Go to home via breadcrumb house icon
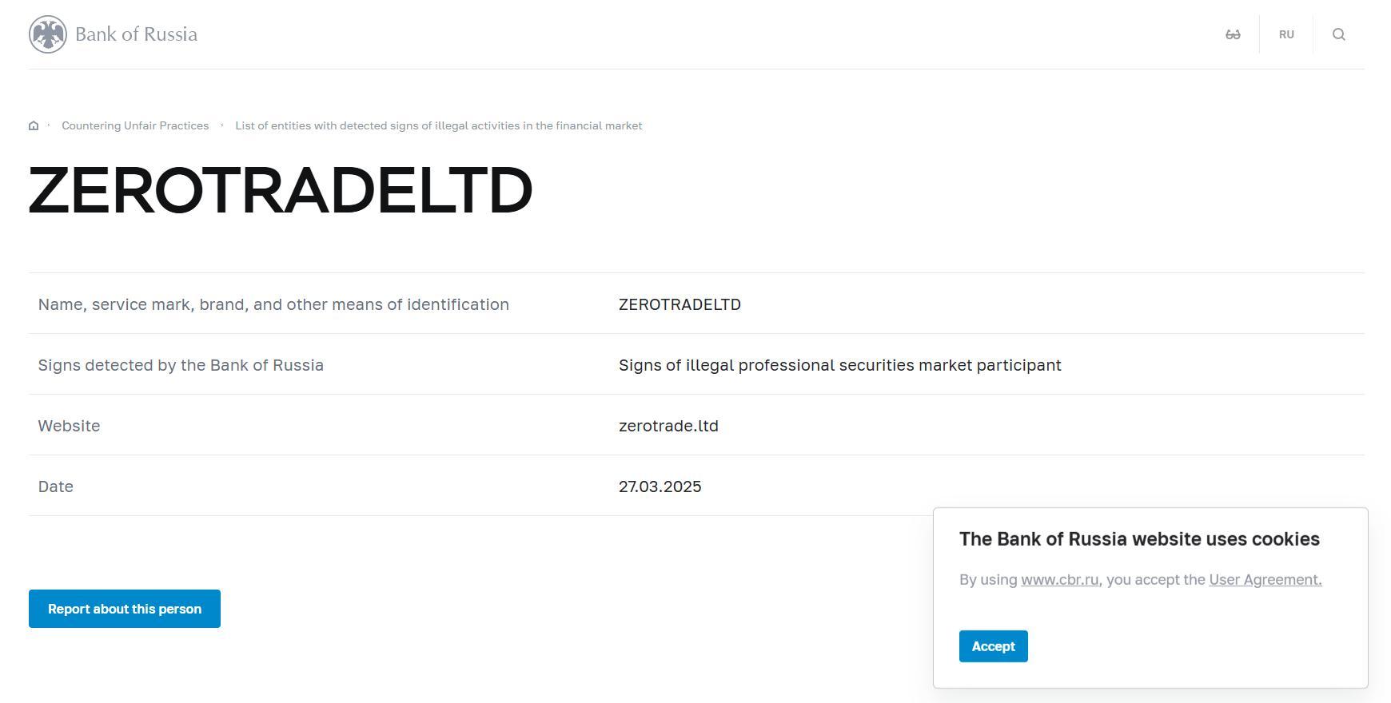1391x703 pixels. [x=34, y=125]
